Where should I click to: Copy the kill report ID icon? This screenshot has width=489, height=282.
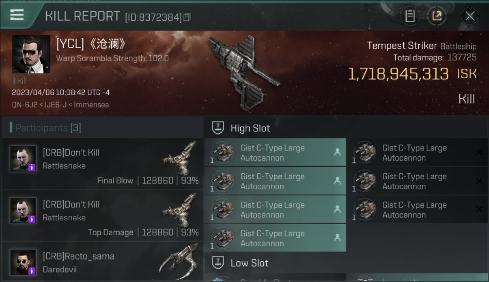tap(187, 17)
